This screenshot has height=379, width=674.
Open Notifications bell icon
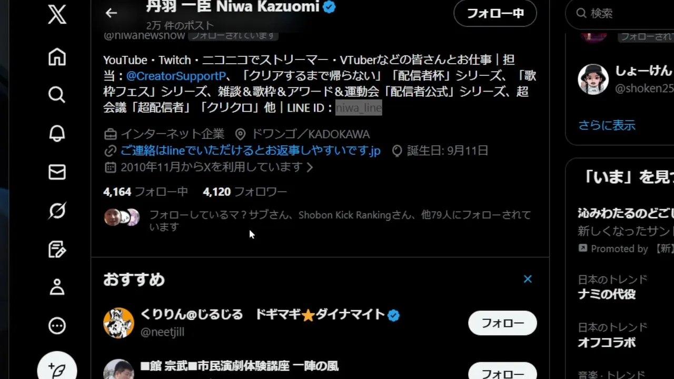pyautogui.click(x=57, y=134)
